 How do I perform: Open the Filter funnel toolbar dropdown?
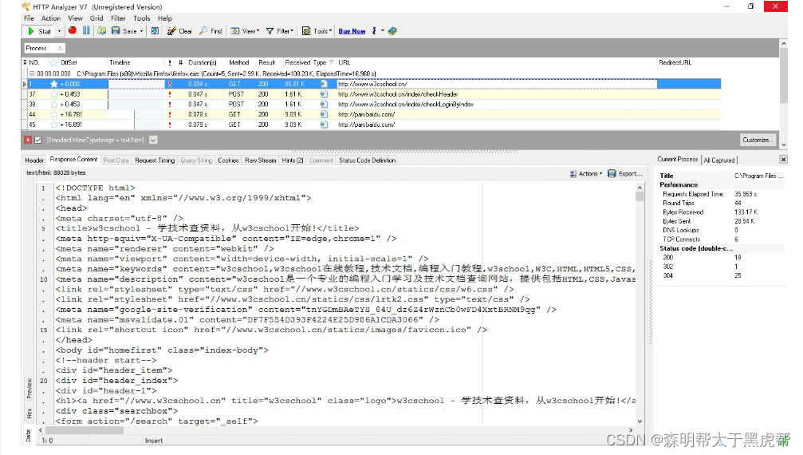pos(280,31)
